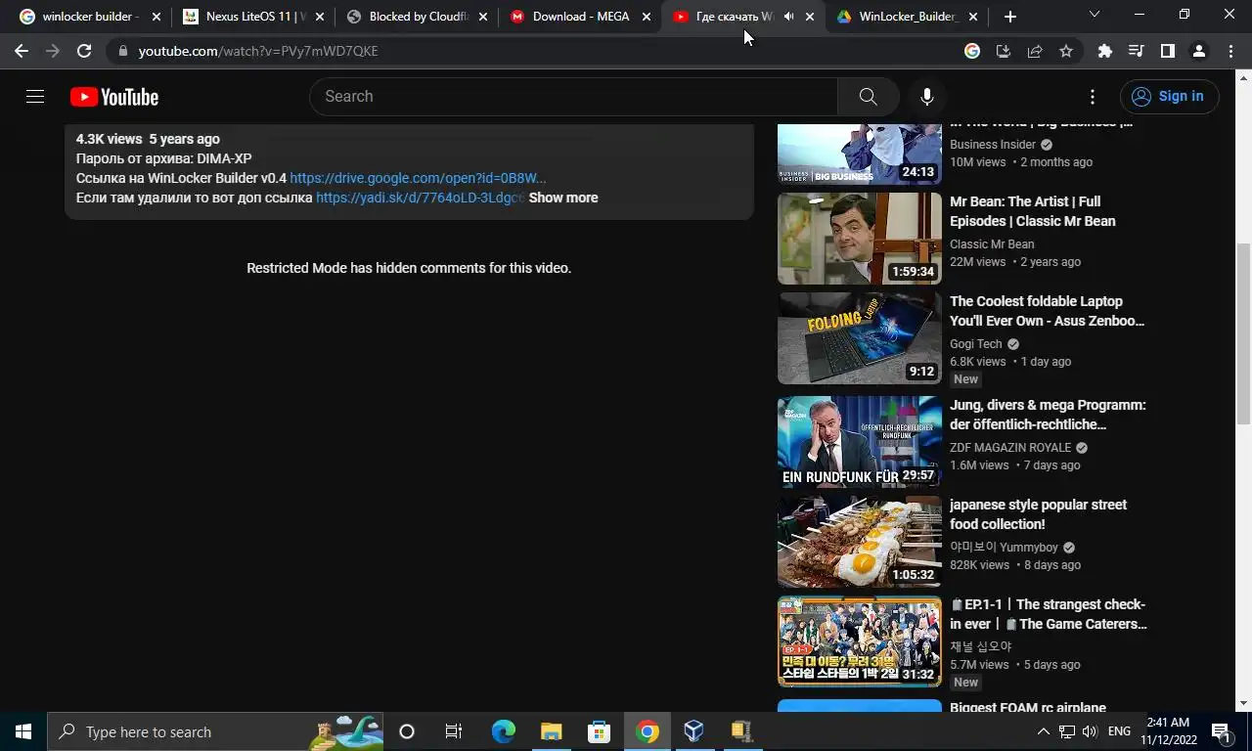Open the Business Insider video thumbnail 24:13

coord(859,155)
